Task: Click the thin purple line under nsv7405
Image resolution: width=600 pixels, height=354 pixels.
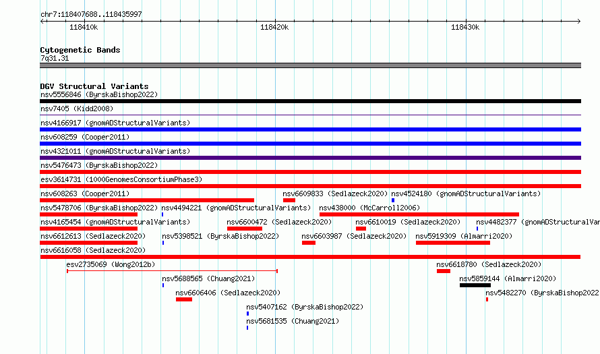Action: click(x=310, y=115)
